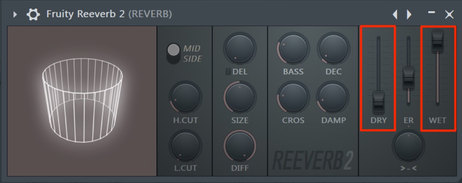The height and width of the screenshot is (183, 462).
Task: Click the DEC decay knob
Action: click(x=333, y=49)
